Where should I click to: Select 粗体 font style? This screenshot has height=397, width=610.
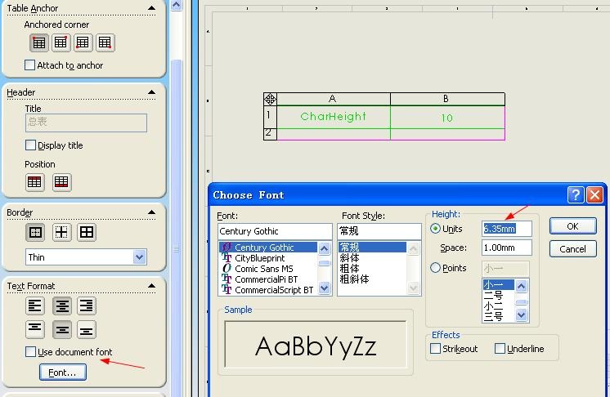[x=372, y=269]
